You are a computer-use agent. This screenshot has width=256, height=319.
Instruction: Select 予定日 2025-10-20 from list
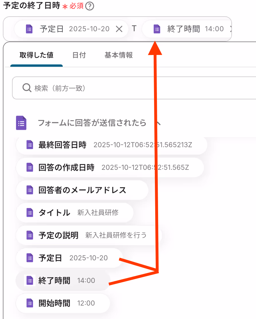click(x=69, y=258)
